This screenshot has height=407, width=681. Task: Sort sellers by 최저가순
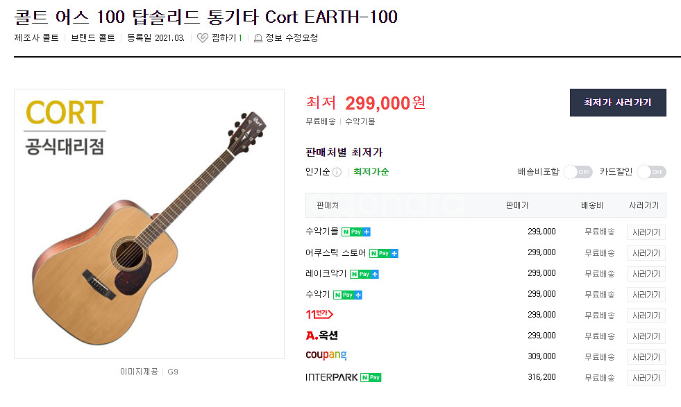click(x=371, y=172)
